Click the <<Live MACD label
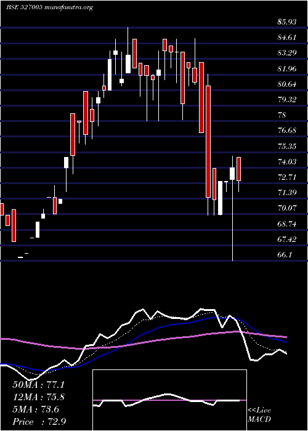 pyautogui.click(x=259, y=415)
